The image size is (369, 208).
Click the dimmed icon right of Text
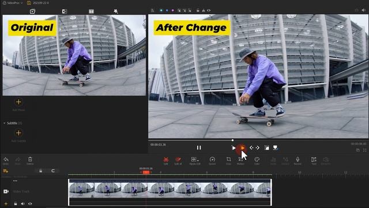click(x=326, y=159)
